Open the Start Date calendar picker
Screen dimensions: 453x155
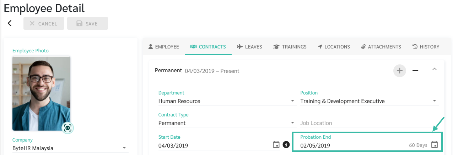click(x=276, y=144)
